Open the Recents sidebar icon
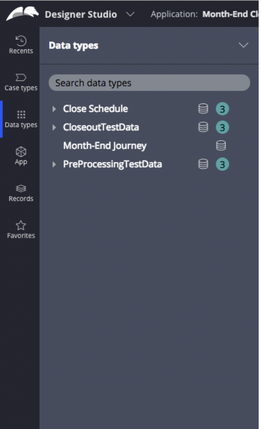The width and height of the screenshot is (261, 429). [x=21, y=40]
